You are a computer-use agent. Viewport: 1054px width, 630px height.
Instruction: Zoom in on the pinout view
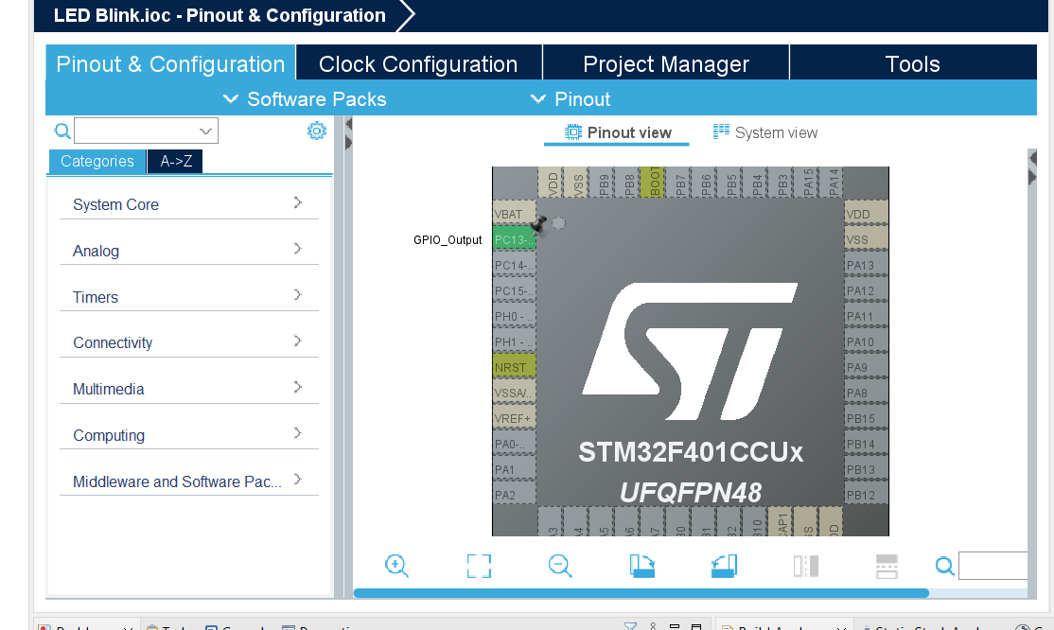[396, 565]
